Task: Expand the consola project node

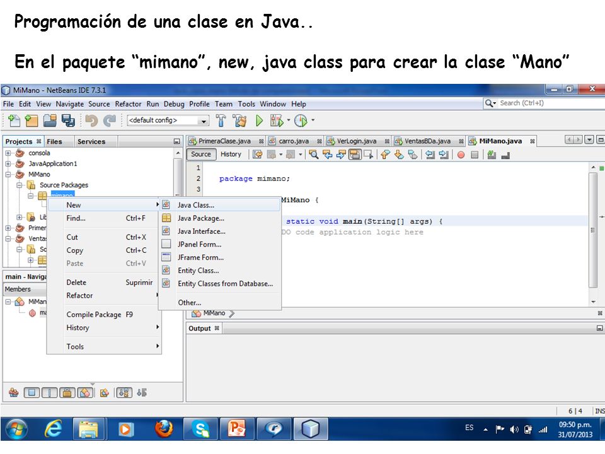Action: [x=8, y=153]
